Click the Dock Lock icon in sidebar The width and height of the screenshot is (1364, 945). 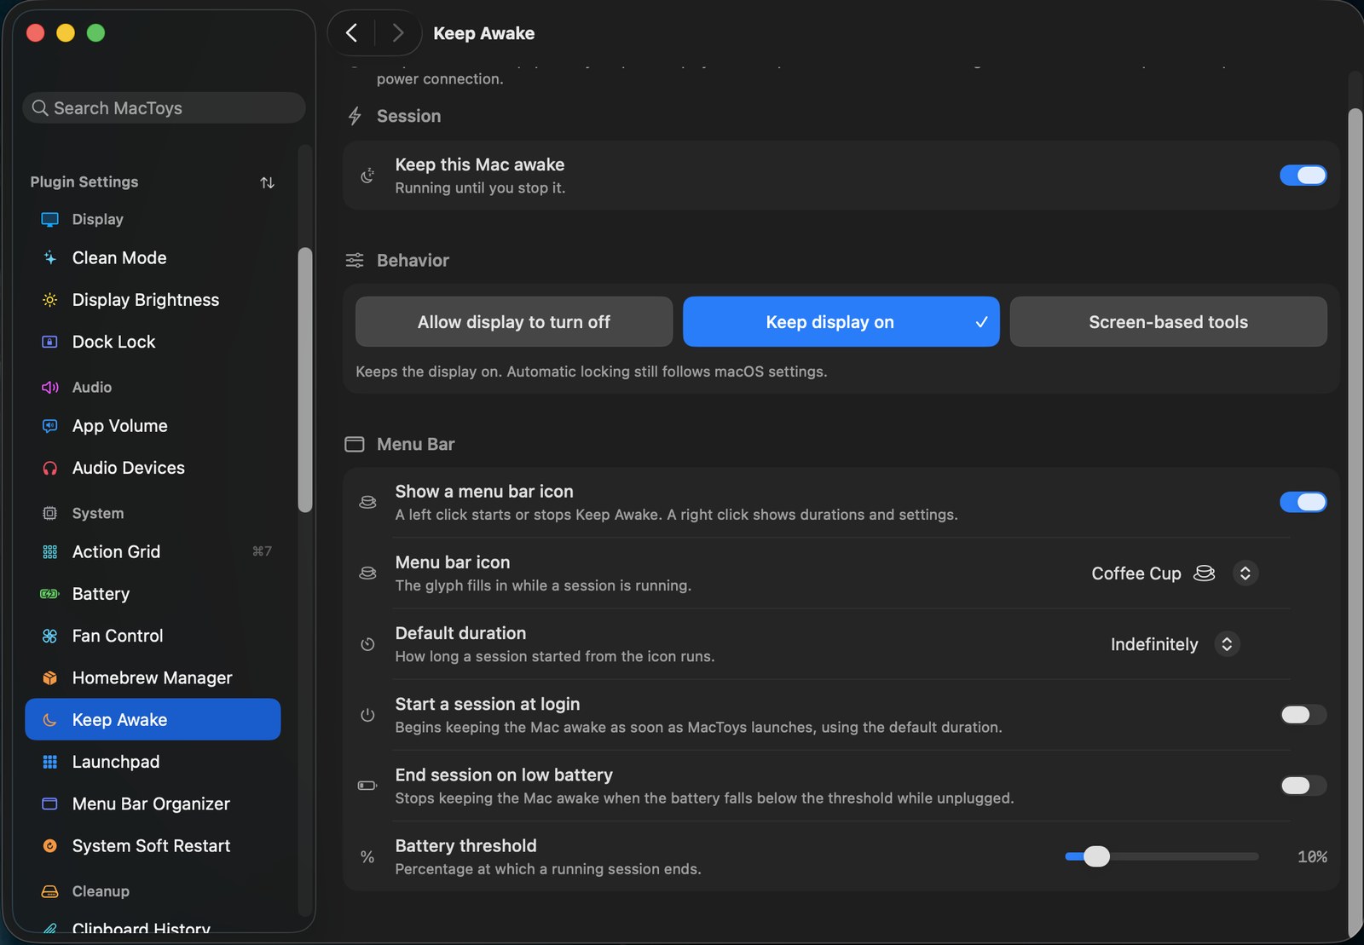click(x=50, y=342)
